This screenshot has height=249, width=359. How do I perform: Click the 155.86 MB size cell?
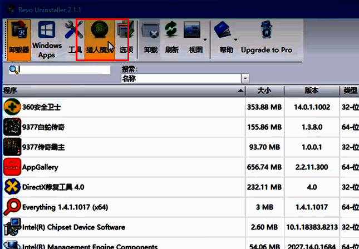264,127
